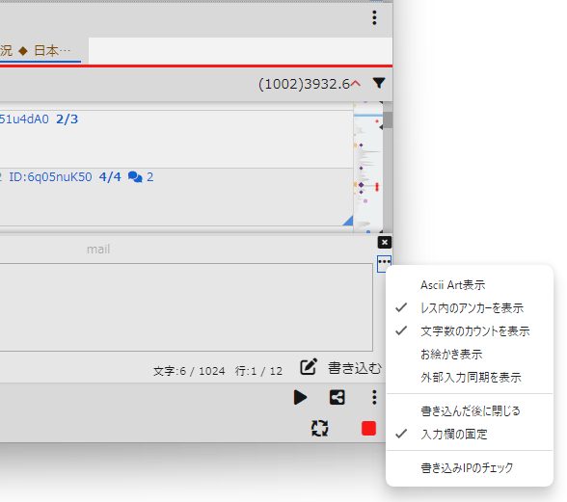This screenshot has width=567, height=502.
Task: Close the post input panel with X
Action: (385, 242)
